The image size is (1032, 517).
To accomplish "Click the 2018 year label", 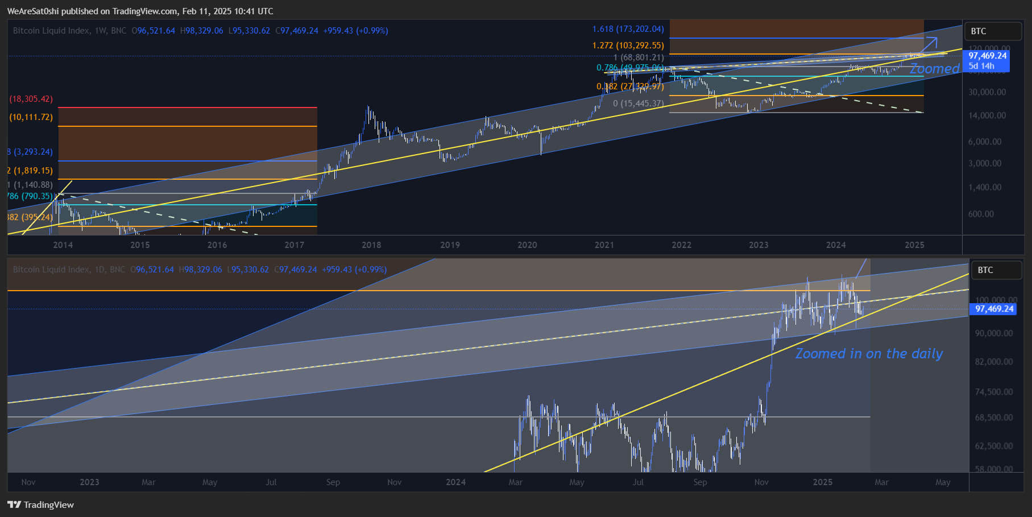I will point(371,245).
